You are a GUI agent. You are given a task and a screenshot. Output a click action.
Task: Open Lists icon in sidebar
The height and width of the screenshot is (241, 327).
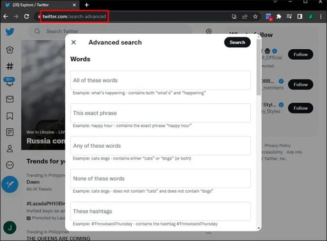click(x=10, y=132)
